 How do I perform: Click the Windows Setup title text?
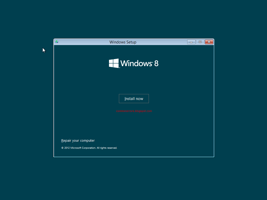tap(123, 42)
